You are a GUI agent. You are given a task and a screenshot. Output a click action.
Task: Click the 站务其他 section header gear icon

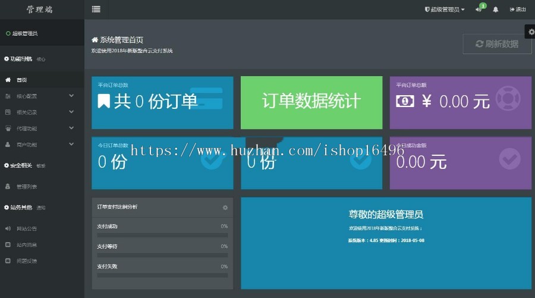7,207
